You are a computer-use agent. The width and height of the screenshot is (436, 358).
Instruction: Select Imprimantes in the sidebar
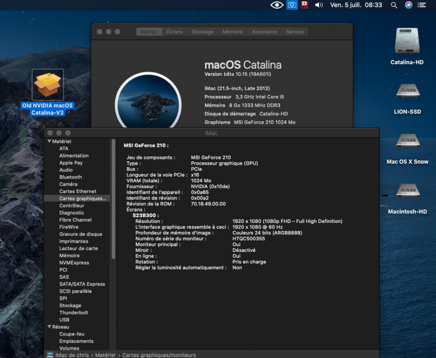pyautogui.click(x=74, y=242)
